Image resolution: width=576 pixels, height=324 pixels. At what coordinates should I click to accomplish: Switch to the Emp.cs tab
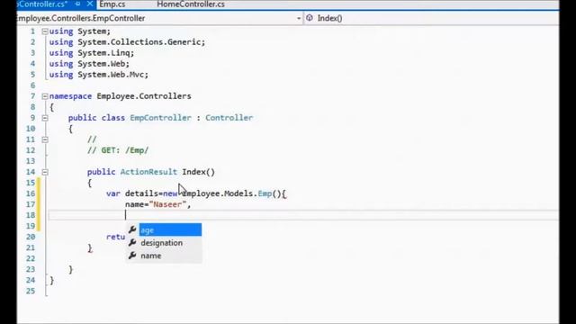click(112, 4)
